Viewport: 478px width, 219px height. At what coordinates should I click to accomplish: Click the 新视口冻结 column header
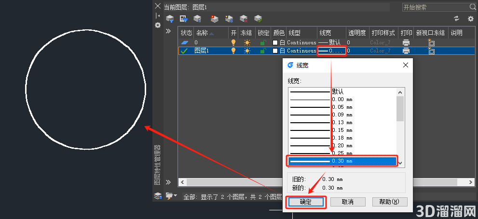(430, 33)
